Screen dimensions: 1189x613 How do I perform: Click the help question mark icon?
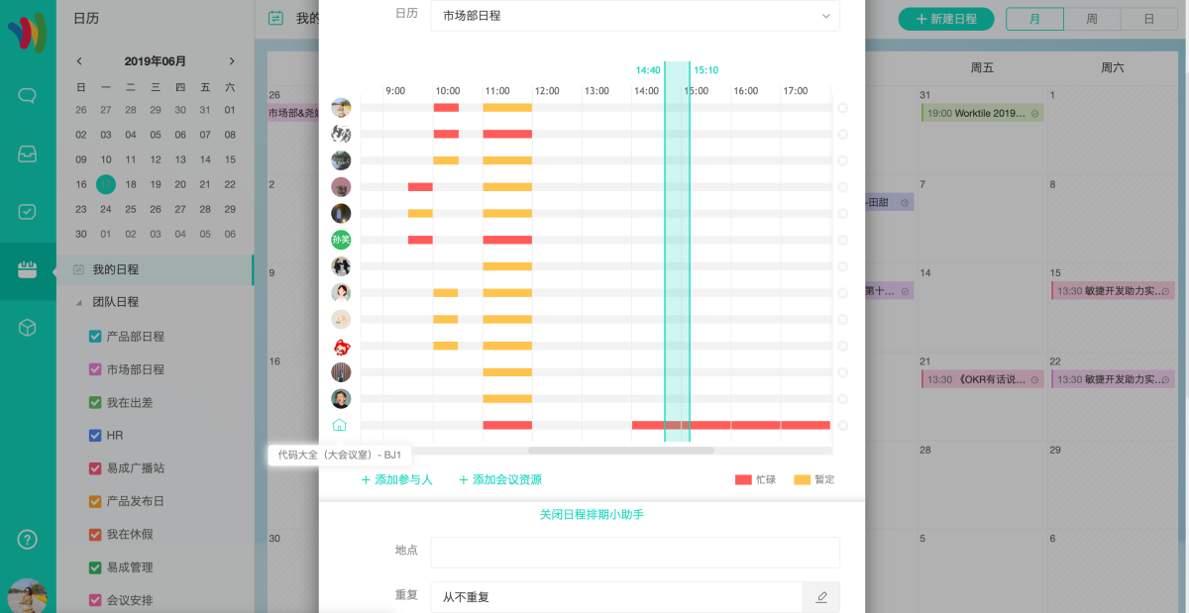tap(28, 540)
